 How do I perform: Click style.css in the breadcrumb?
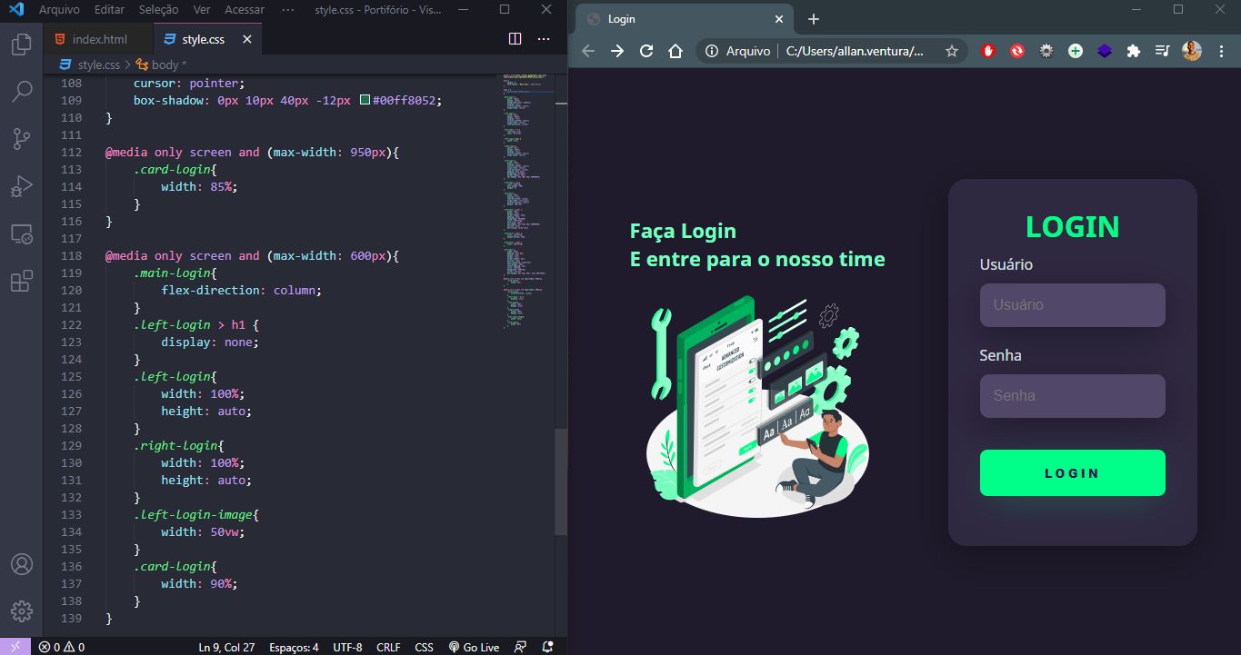pyautogui.click(x=98, y=65)
